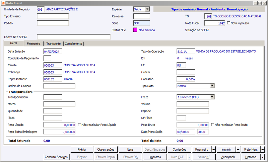Click the Prévia button
This screenshot has height=162, width=268.
tap(82, 150)
